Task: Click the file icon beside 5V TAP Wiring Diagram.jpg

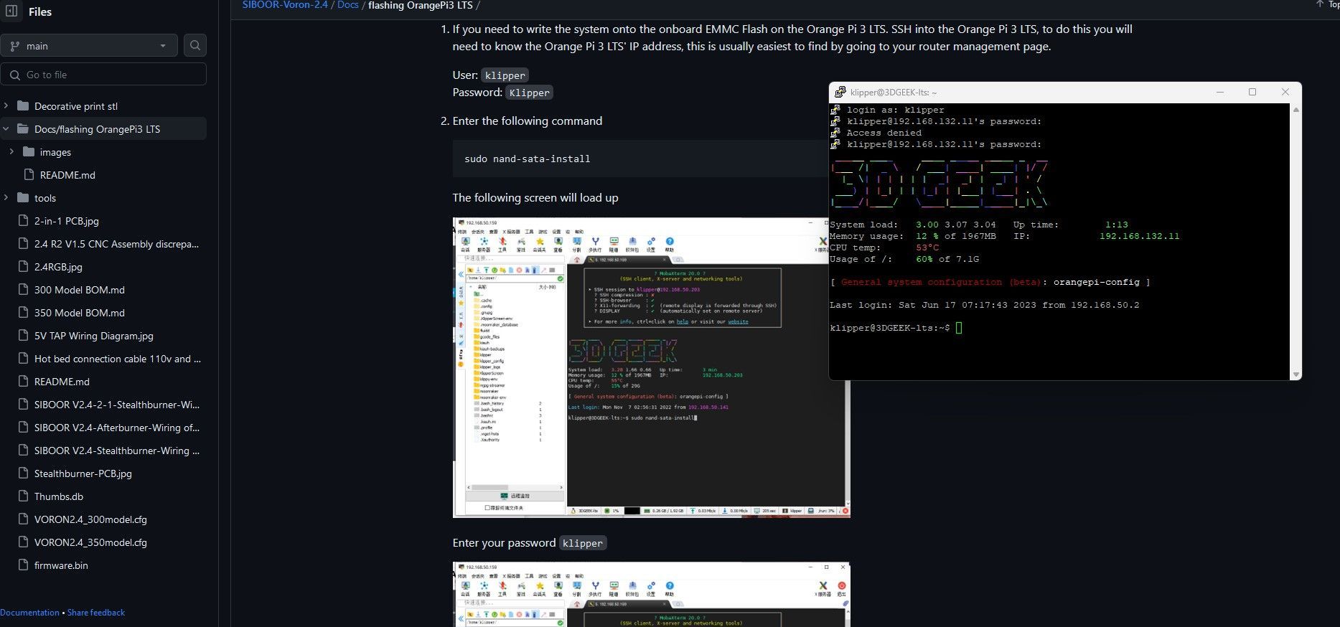Action: [23, 336]
